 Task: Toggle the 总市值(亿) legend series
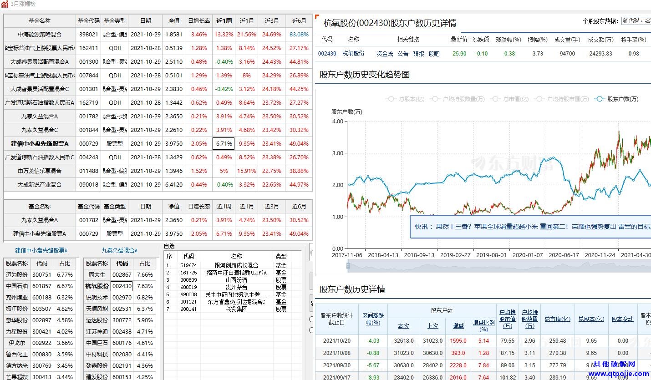[x=509, y=99]
